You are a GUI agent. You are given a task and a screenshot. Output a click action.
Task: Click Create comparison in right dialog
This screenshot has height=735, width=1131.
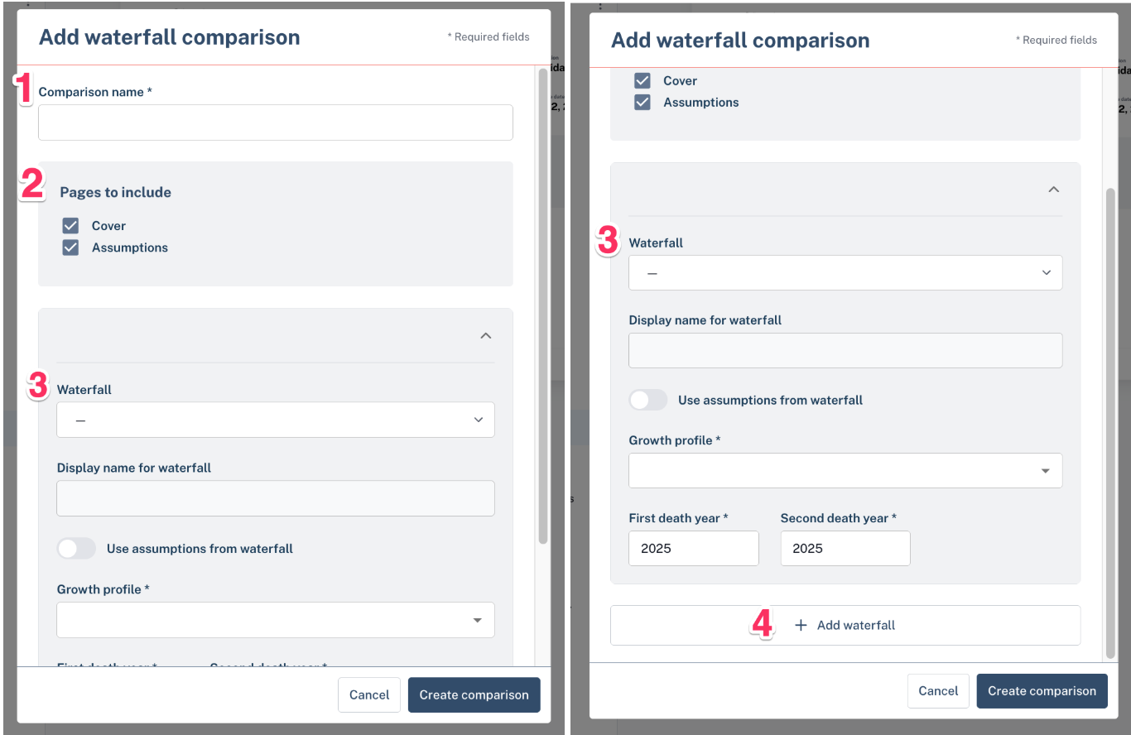click(x=1042, y=691)
